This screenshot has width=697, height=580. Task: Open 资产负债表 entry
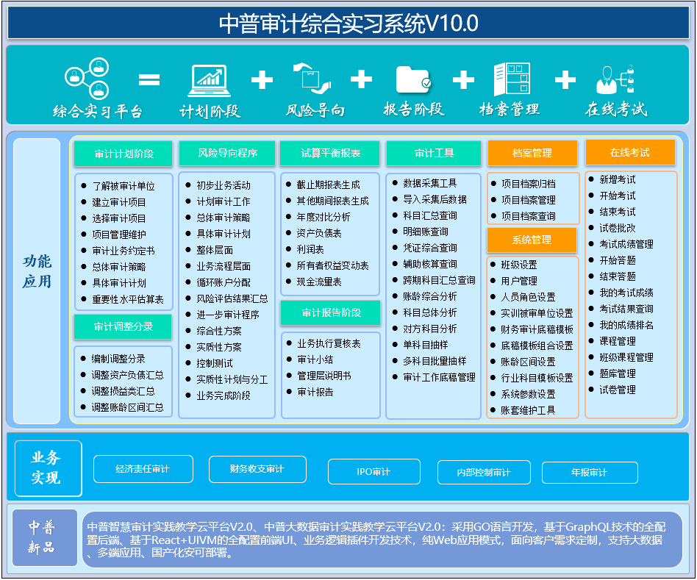point(318,233)
